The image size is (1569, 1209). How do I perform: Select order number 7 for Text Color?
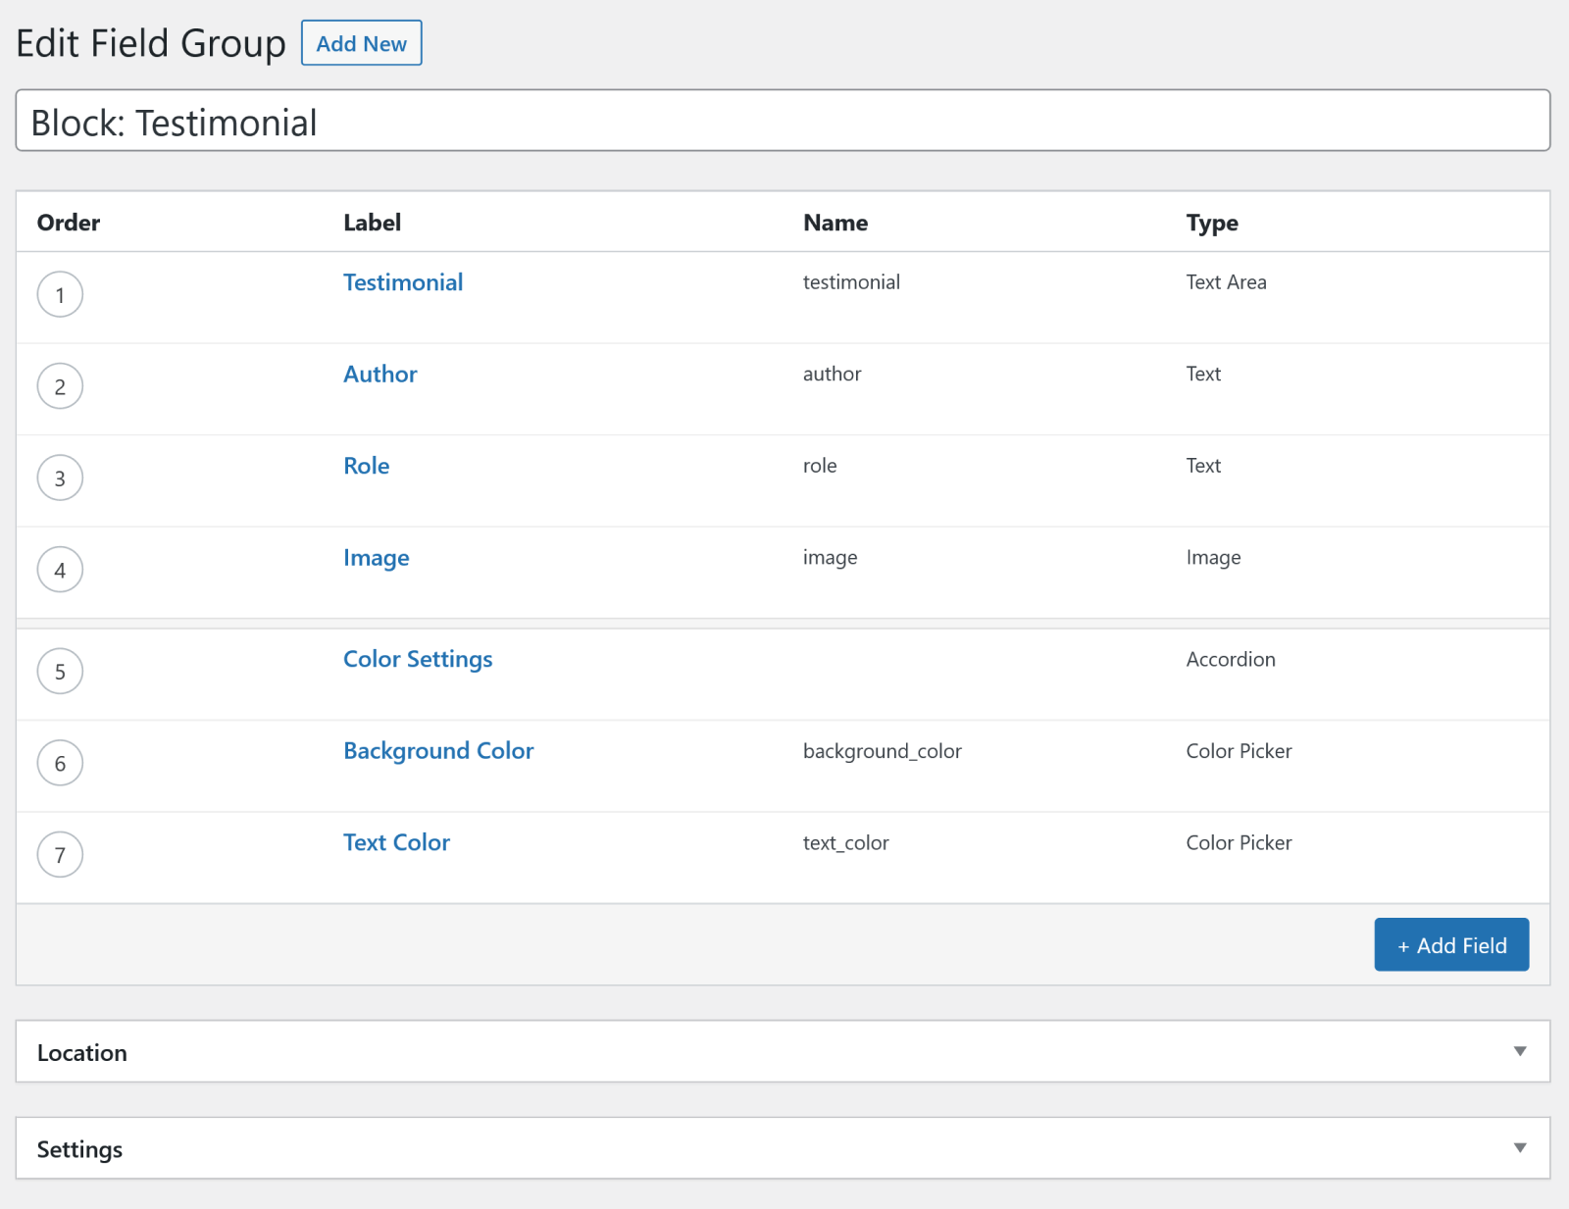(60, 854)
